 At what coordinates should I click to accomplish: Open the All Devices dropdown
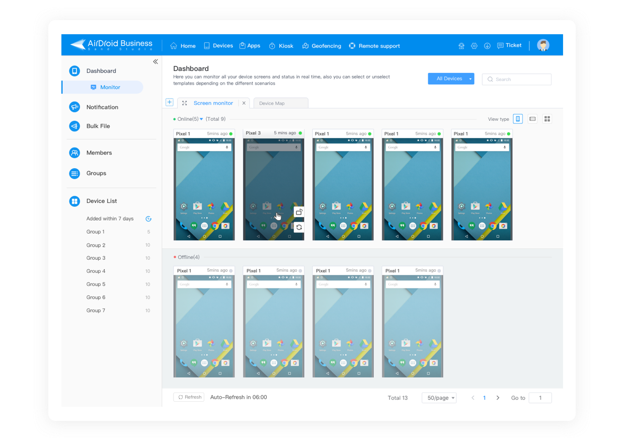pyautogui.click(x=451, y=79)
